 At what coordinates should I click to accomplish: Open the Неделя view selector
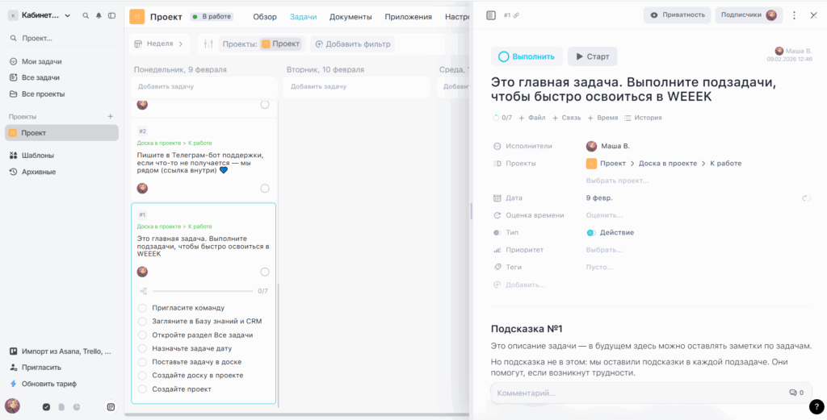click(x=159, y=44)
